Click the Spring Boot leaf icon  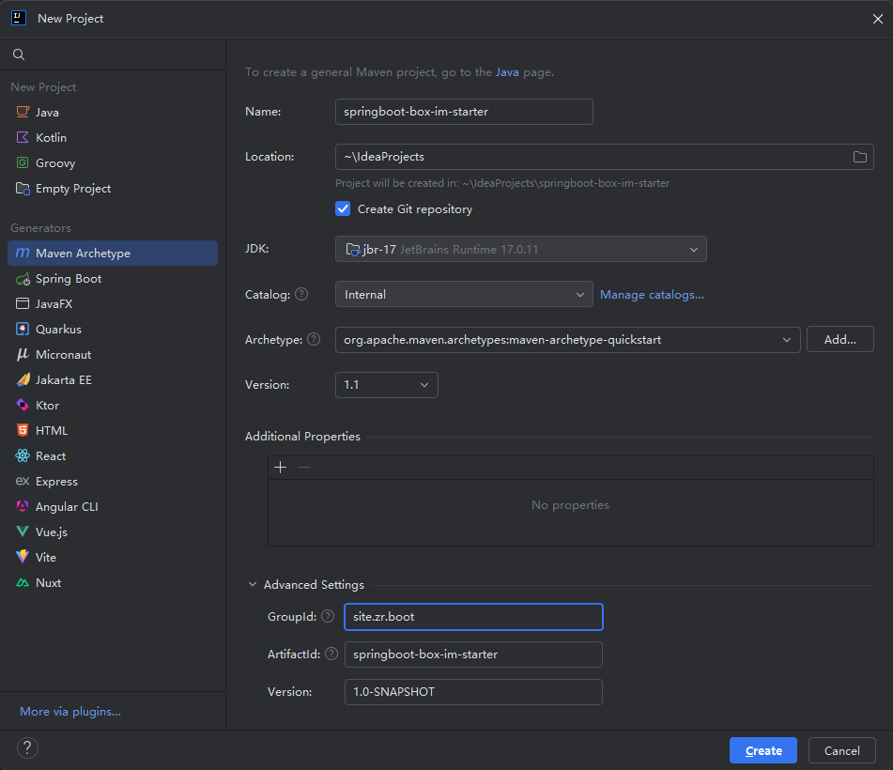tap(23, 279)
